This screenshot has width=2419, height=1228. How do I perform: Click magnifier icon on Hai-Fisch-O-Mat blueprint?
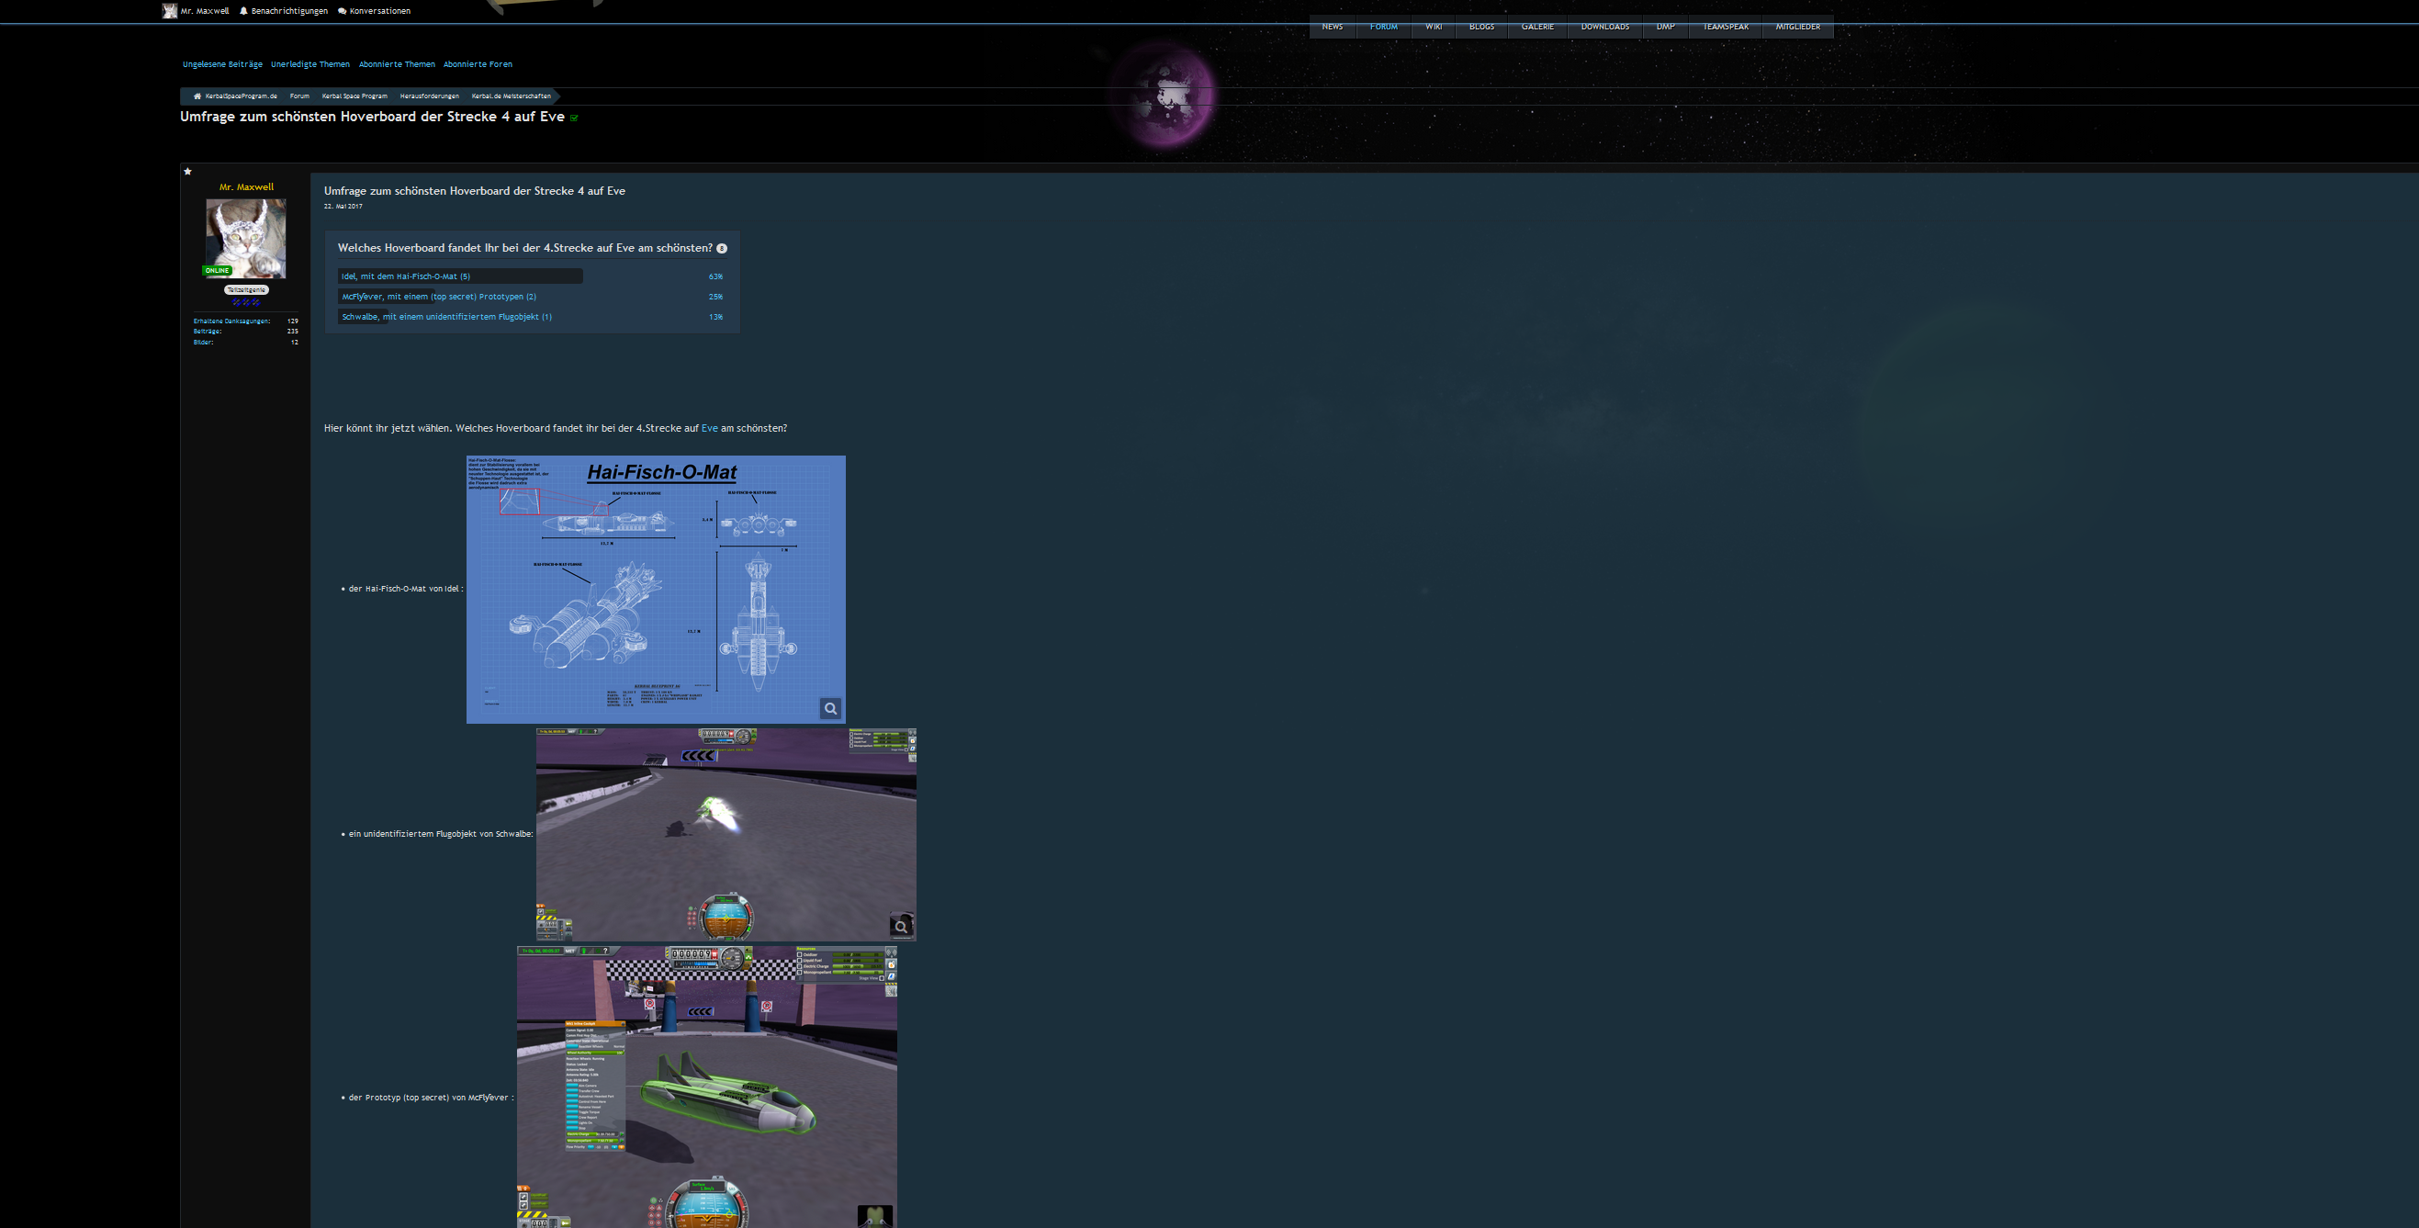pos(830,709)
